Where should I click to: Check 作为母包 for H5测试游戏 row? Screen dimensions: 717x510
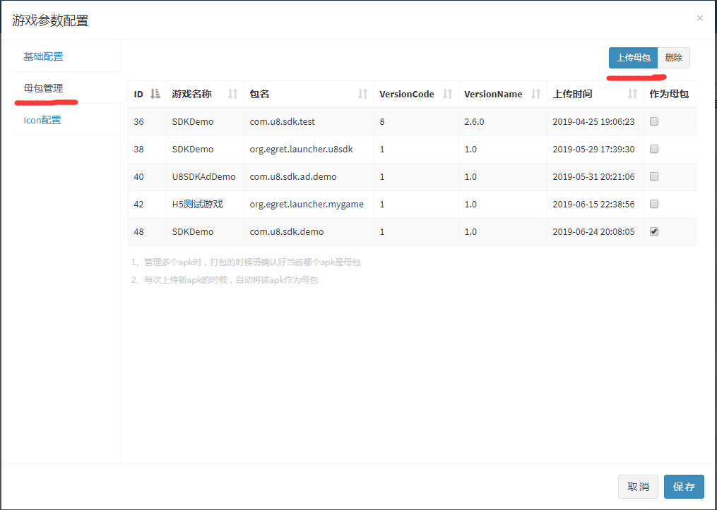653,204
